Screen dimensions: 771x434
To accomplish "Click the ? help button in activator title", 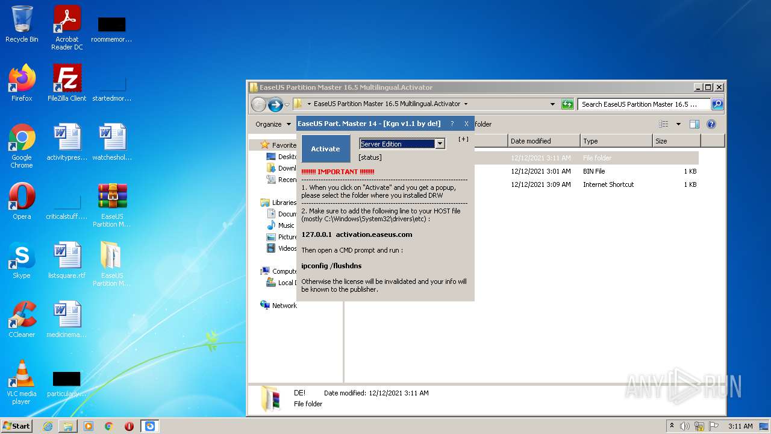I will (x=452, y=124).
